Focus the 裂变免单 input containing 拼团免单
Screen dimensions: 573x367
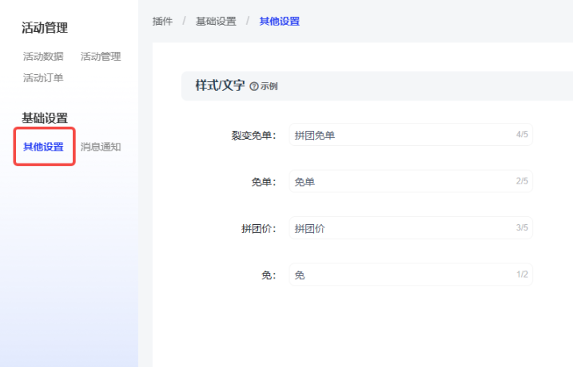point(400,136)
